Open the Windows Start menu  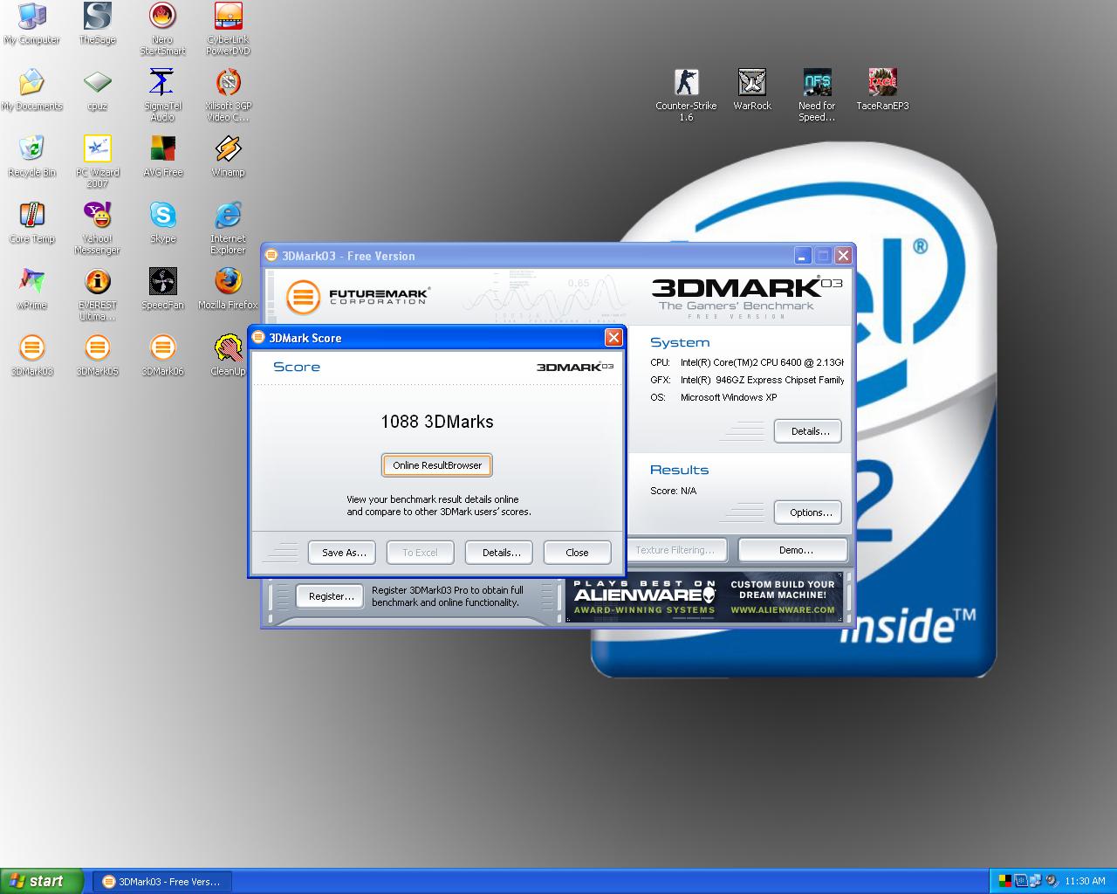42,881
